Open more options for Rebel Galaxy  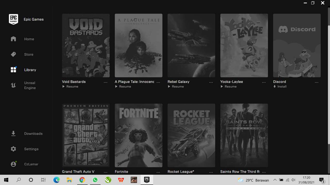(211, 82)
